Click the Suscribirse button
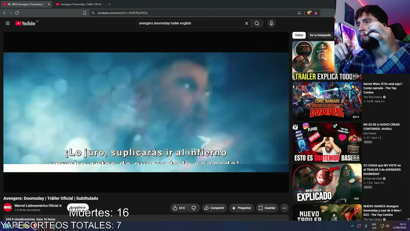410x231 pixels. click(x=78, y=208)
